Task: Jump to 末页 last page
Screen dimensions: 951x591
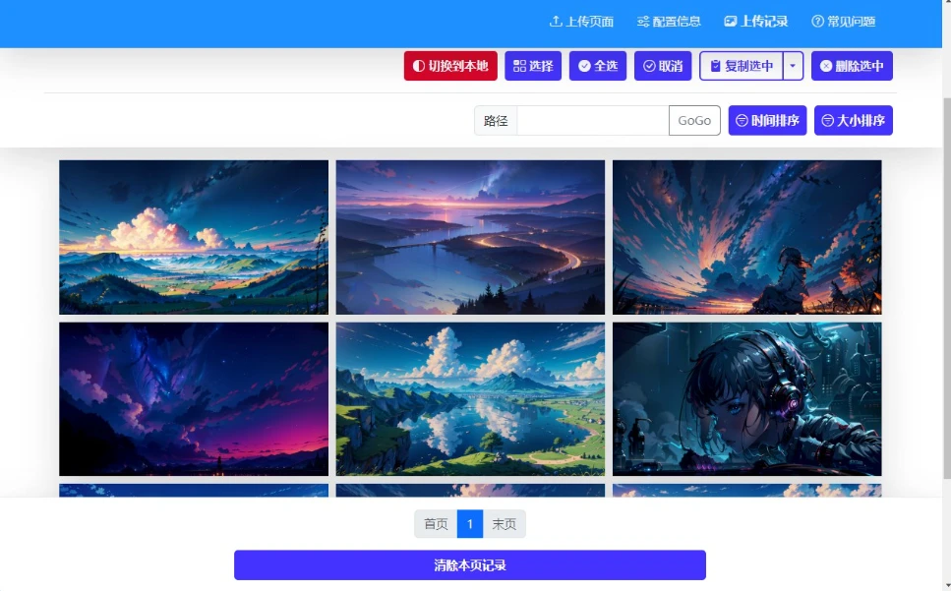Action: 505,524
